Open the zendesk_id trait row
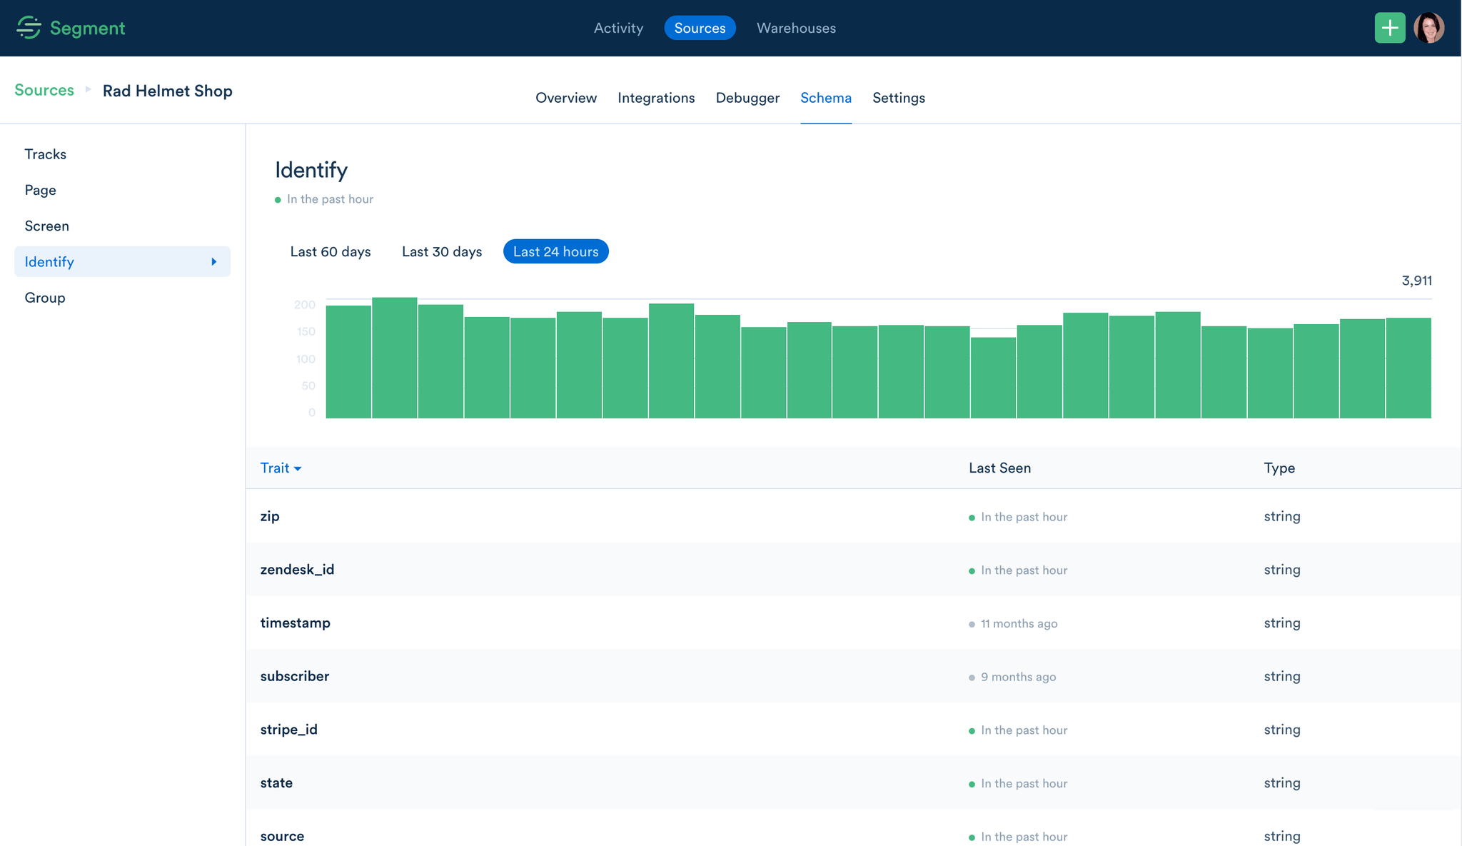The width and height of the screenshot is (1462, 846). (297, 570)
